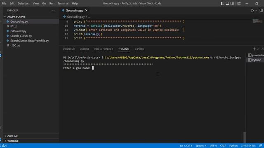Viewport: 264px width, 148px height.
Task: Close the Geocoding.py editor tab
Action: coord(86,10)
